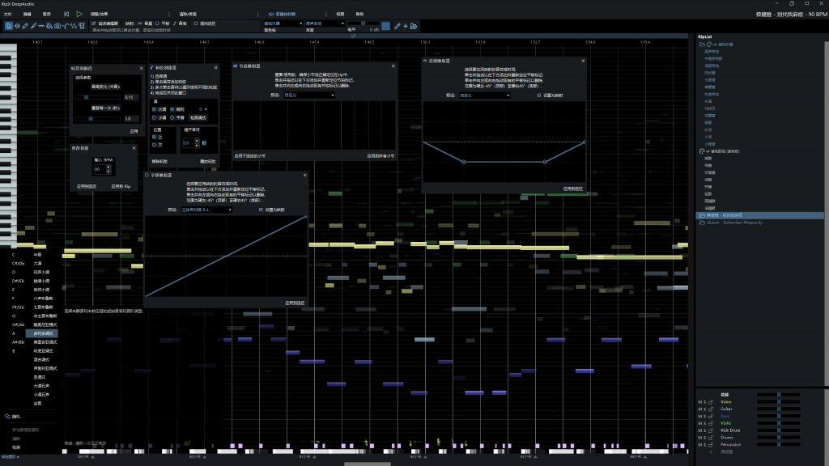
Task: Select 大调 major radio button
Action: [x=155, y=109]
